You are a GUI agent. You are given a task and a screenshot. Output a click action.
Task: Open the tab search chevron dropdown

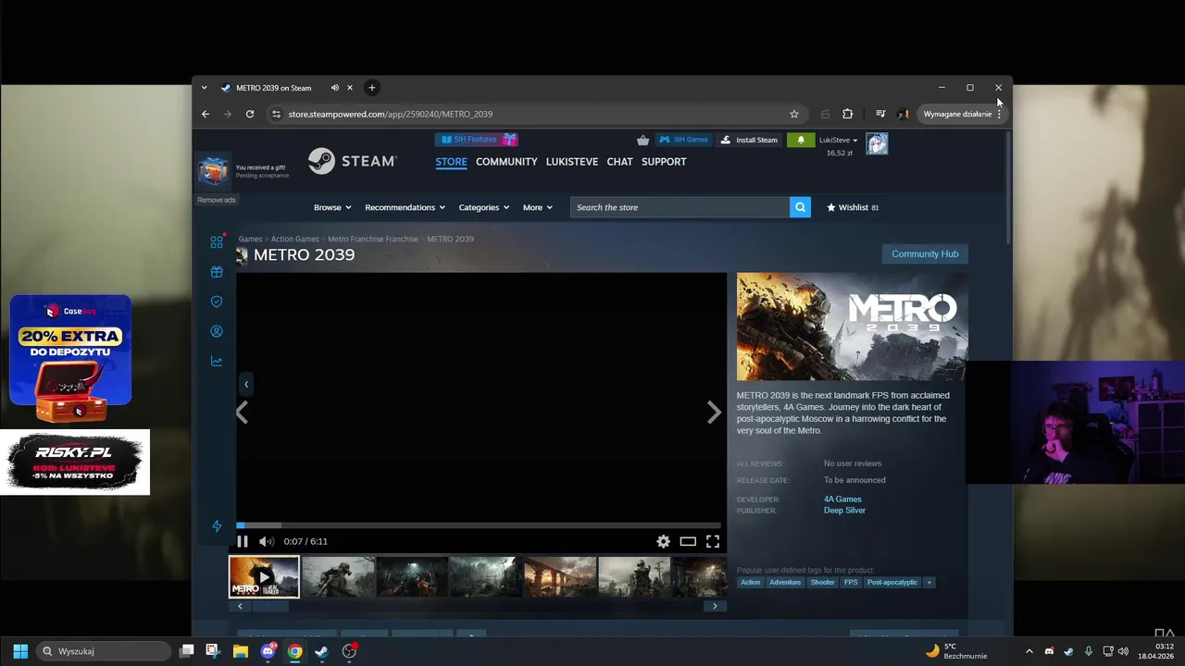[205, 88]
